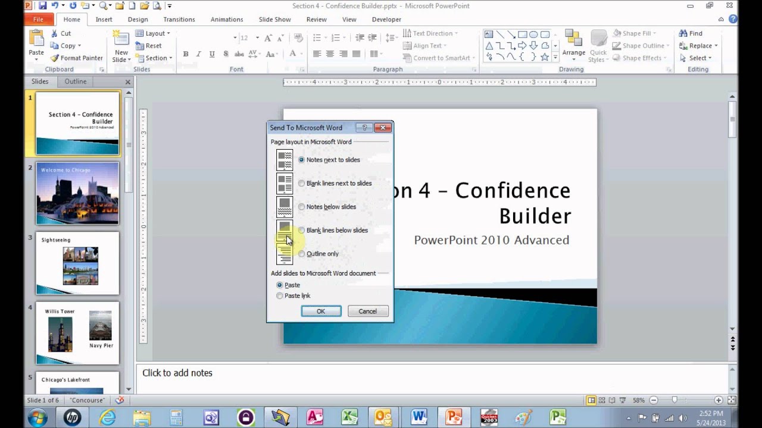Image resolution: width=762 pixels, height=428 pixels.
Task: Click the zoom slider handle
Action: pyautogui.click(x=674, y=401)
